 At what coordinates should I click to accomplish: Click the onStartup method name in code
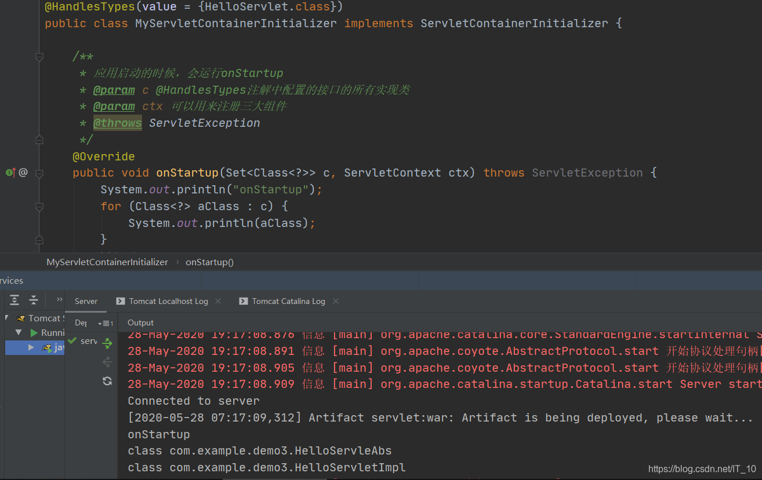[x=187, y=173]
